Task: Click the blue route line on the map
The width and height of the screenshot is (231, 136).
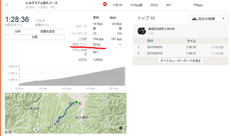Action: [66, 113]
